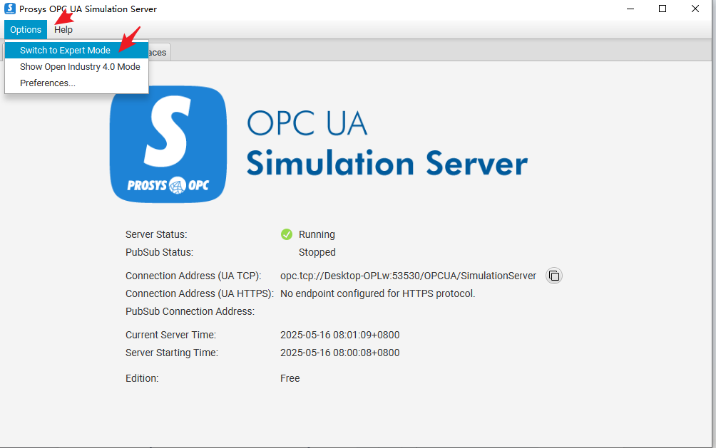Copy the UA TCP connection address
The width and height of the screenshot is (716, 448).
[x=554, y=276]
